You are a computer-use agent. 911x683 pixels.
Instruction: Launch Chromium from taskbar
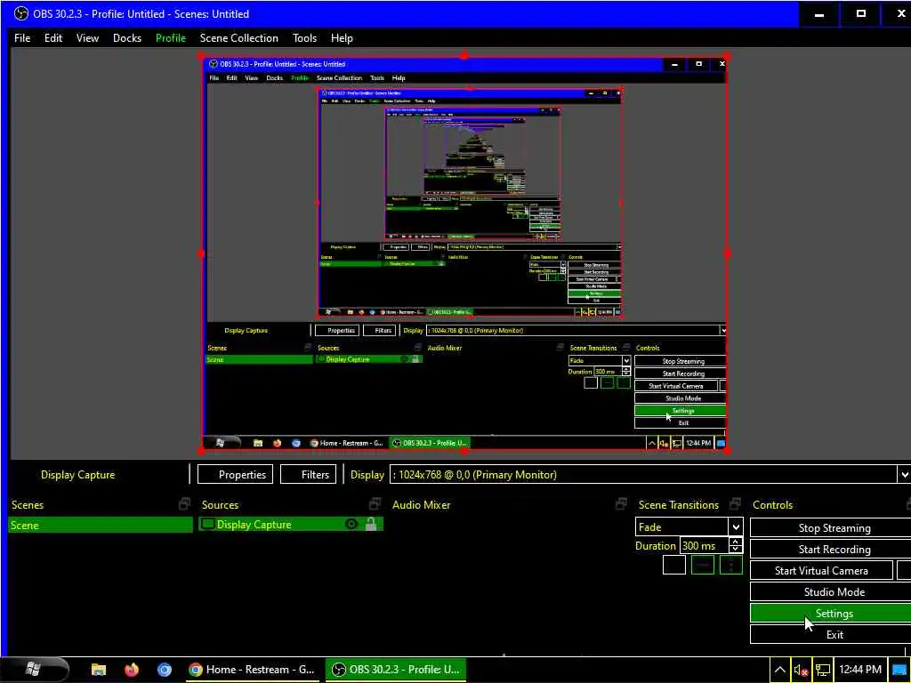pyautogui.click(x=165, y=669)
